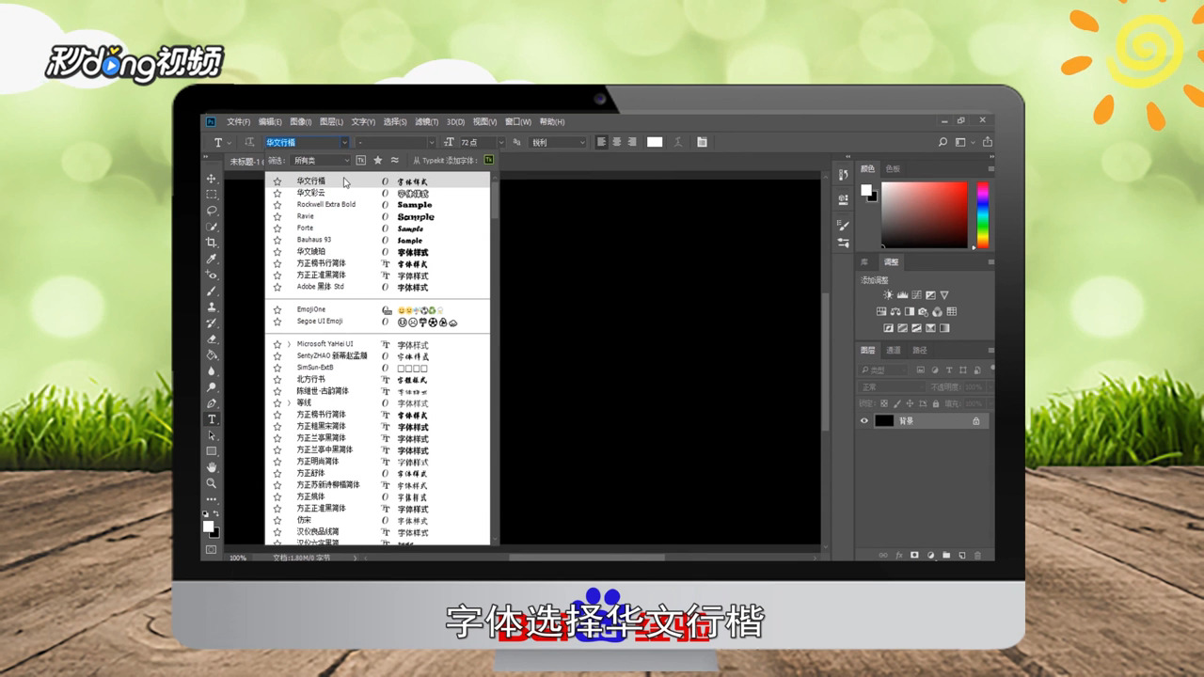
Task: Open 筛选 所有类 filter dropdown
Action: coord(321,161)
